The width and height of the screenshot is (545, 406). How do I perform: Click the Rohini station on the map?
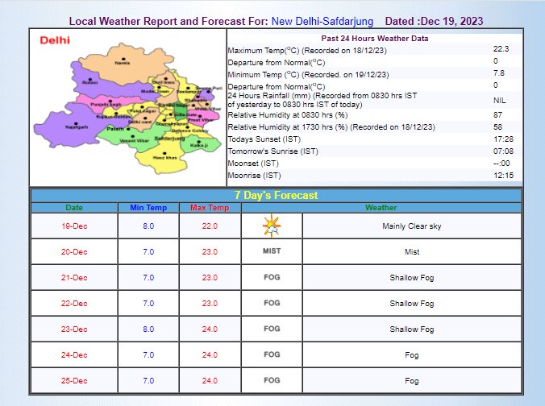[x=89, y=81]
